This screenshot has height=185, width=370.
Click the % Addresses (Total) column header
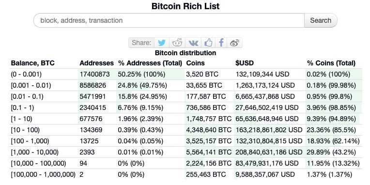pyautogui.click(x=150, y=63)
